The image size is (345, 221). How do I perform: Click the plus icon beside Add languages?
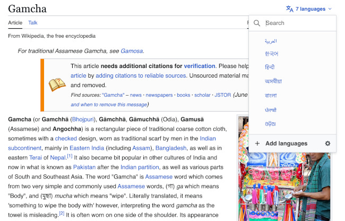tap(257, 143)
